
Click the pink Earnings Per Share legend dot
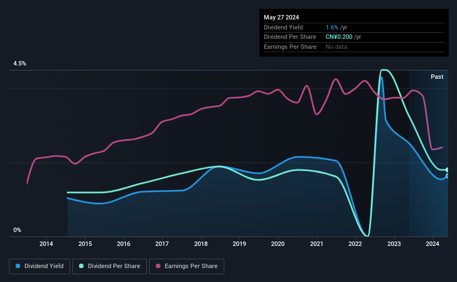pyautogui.click(x=158, y=266)
